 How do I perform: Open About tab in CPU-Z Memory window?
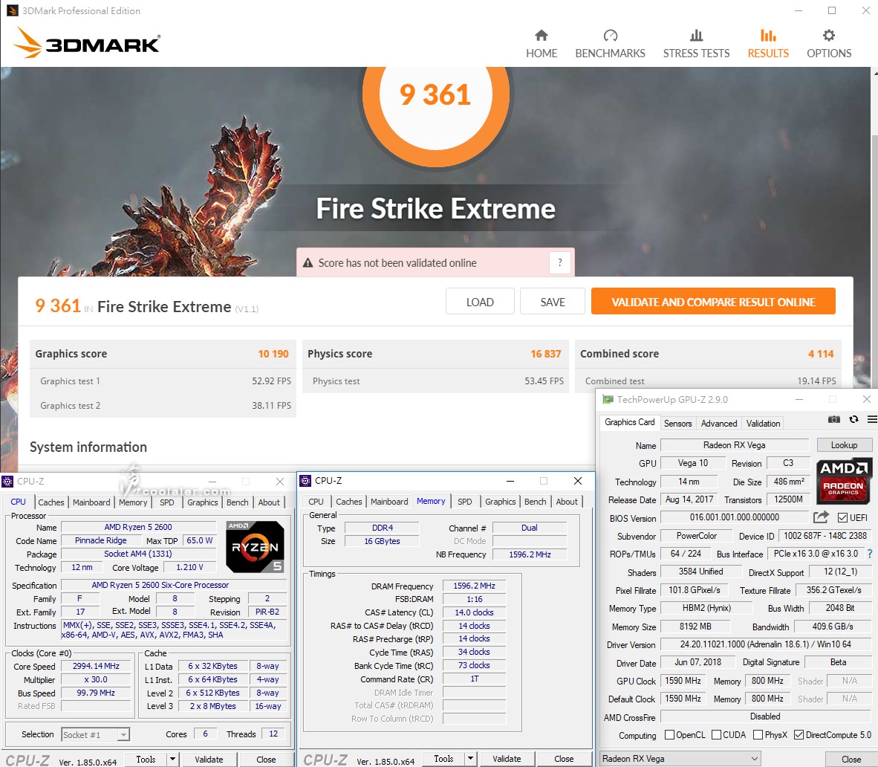pyautogui.click(x=567, y=502)
